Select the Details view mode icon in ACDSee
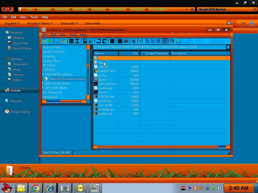 (165, 41)
